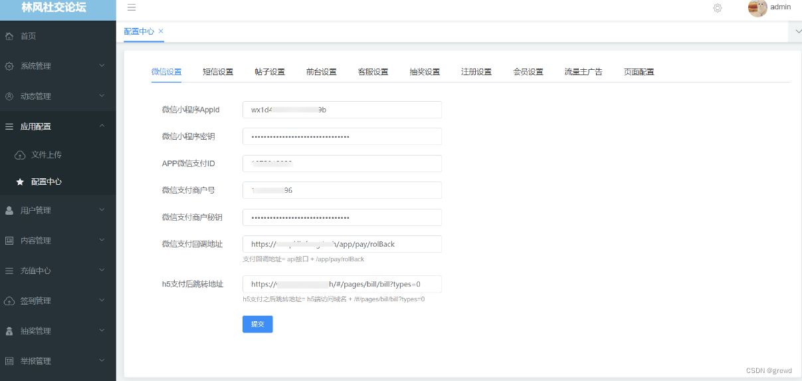Click the icon beside 举报管理

(9, 361)
